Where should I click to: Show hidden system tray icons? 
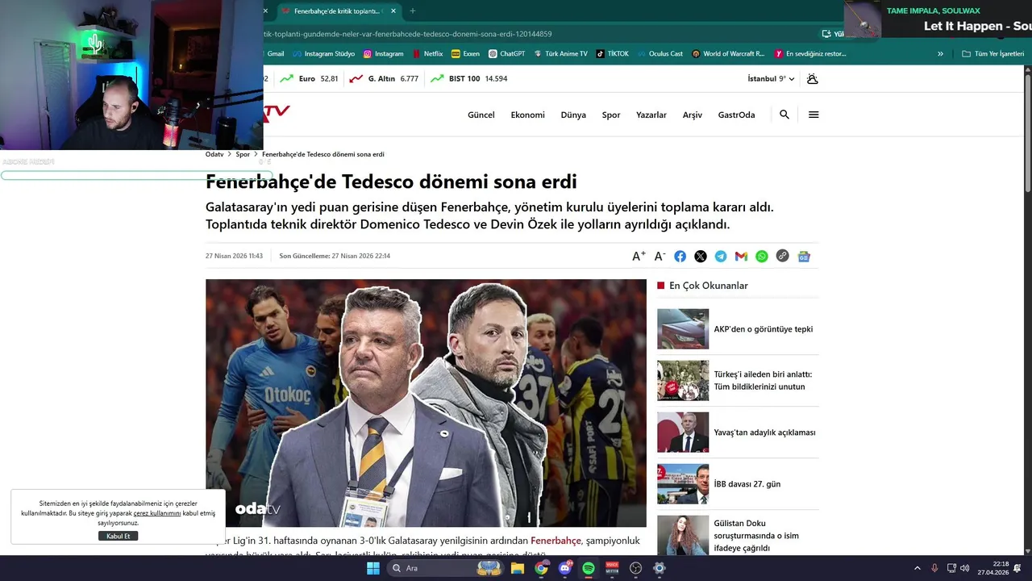(918, 568)
